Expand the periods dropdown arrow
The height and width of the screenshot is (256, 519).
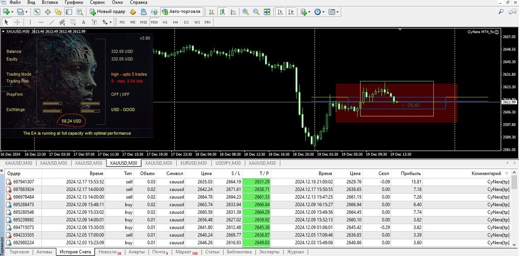coord(323,12)
